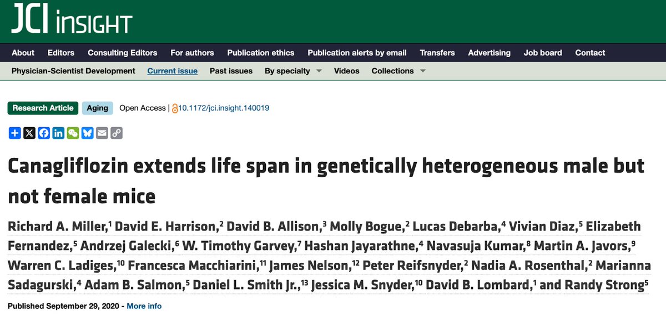Click the JCI Insight logo
The image size is (666, 315).
(72, 21)
